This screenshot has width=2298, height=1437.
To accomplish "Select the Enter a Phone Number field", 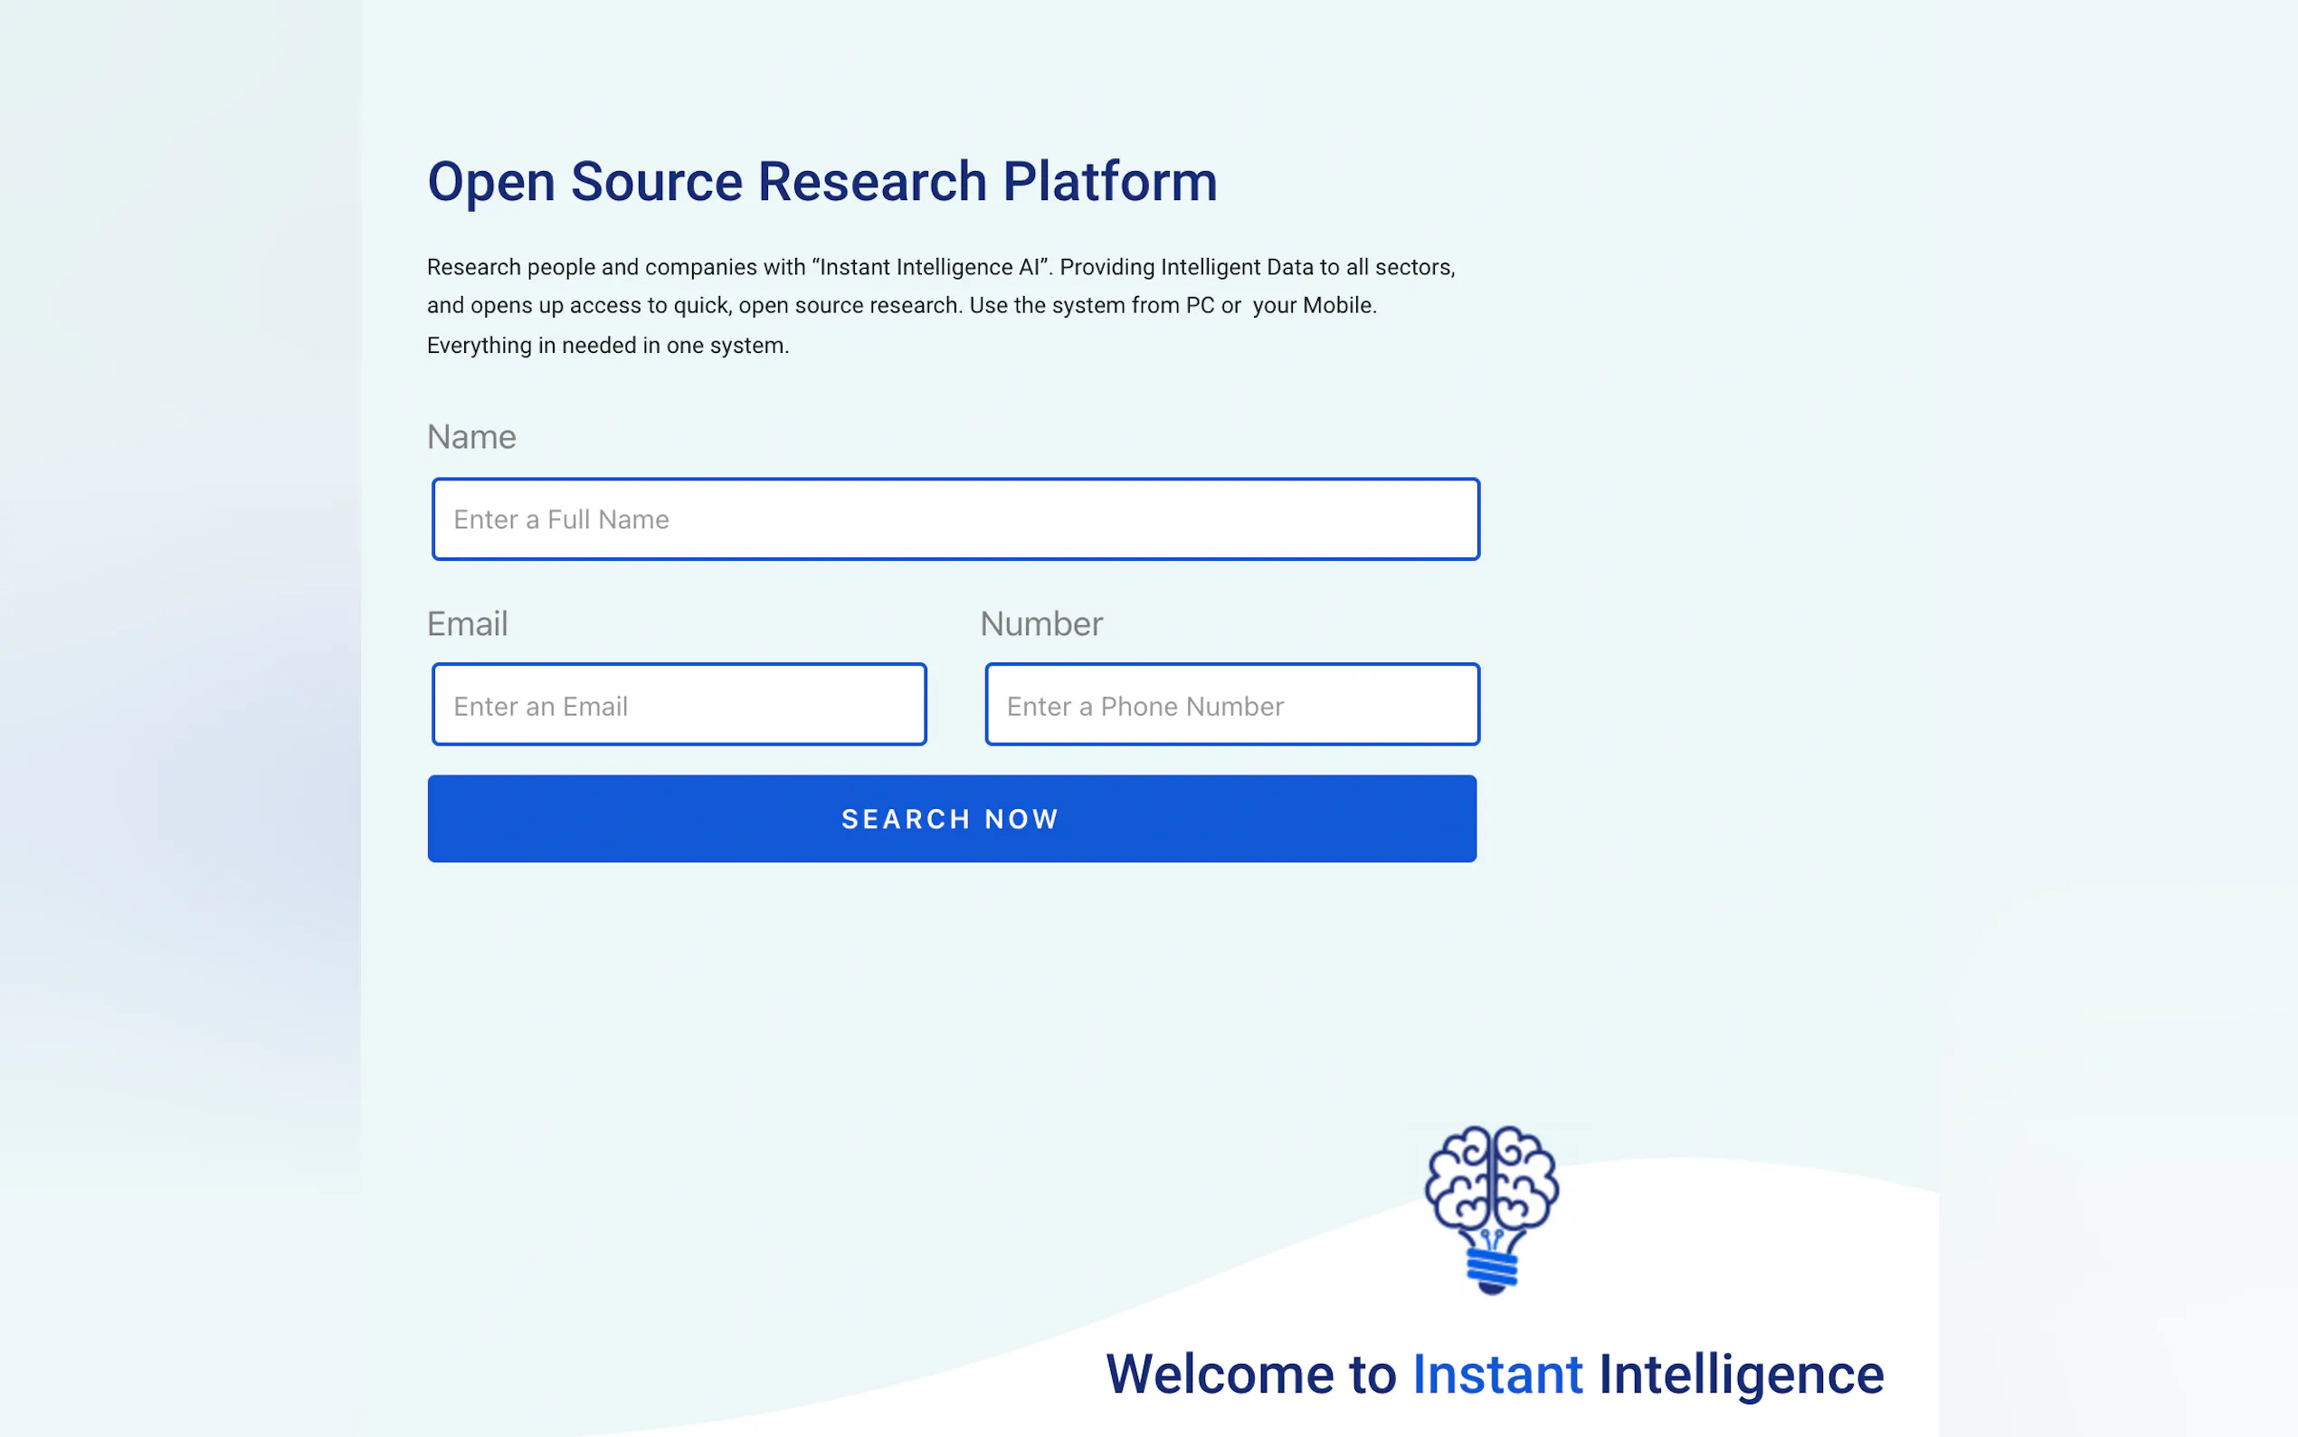I will pyautogui.click(x=1231, y=705).
